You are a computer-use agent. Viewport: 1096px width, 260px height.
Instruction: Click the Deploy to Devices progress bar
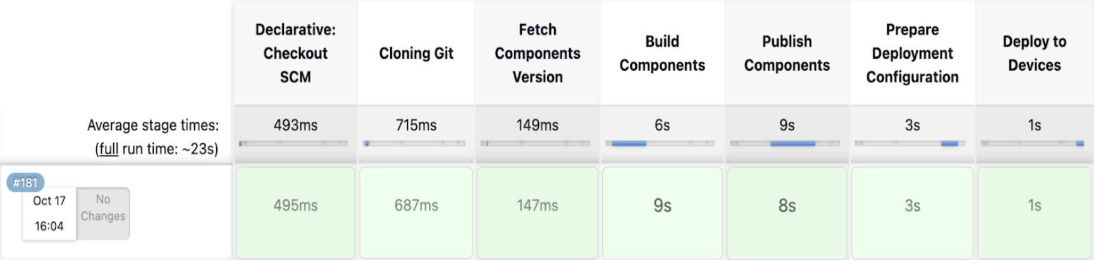pos(1033,144)
